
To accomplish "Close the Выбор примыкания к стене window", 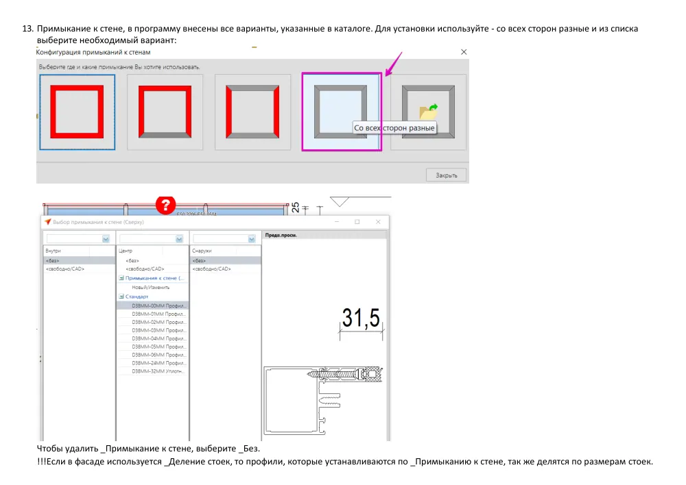I will [x=378, y=222].
